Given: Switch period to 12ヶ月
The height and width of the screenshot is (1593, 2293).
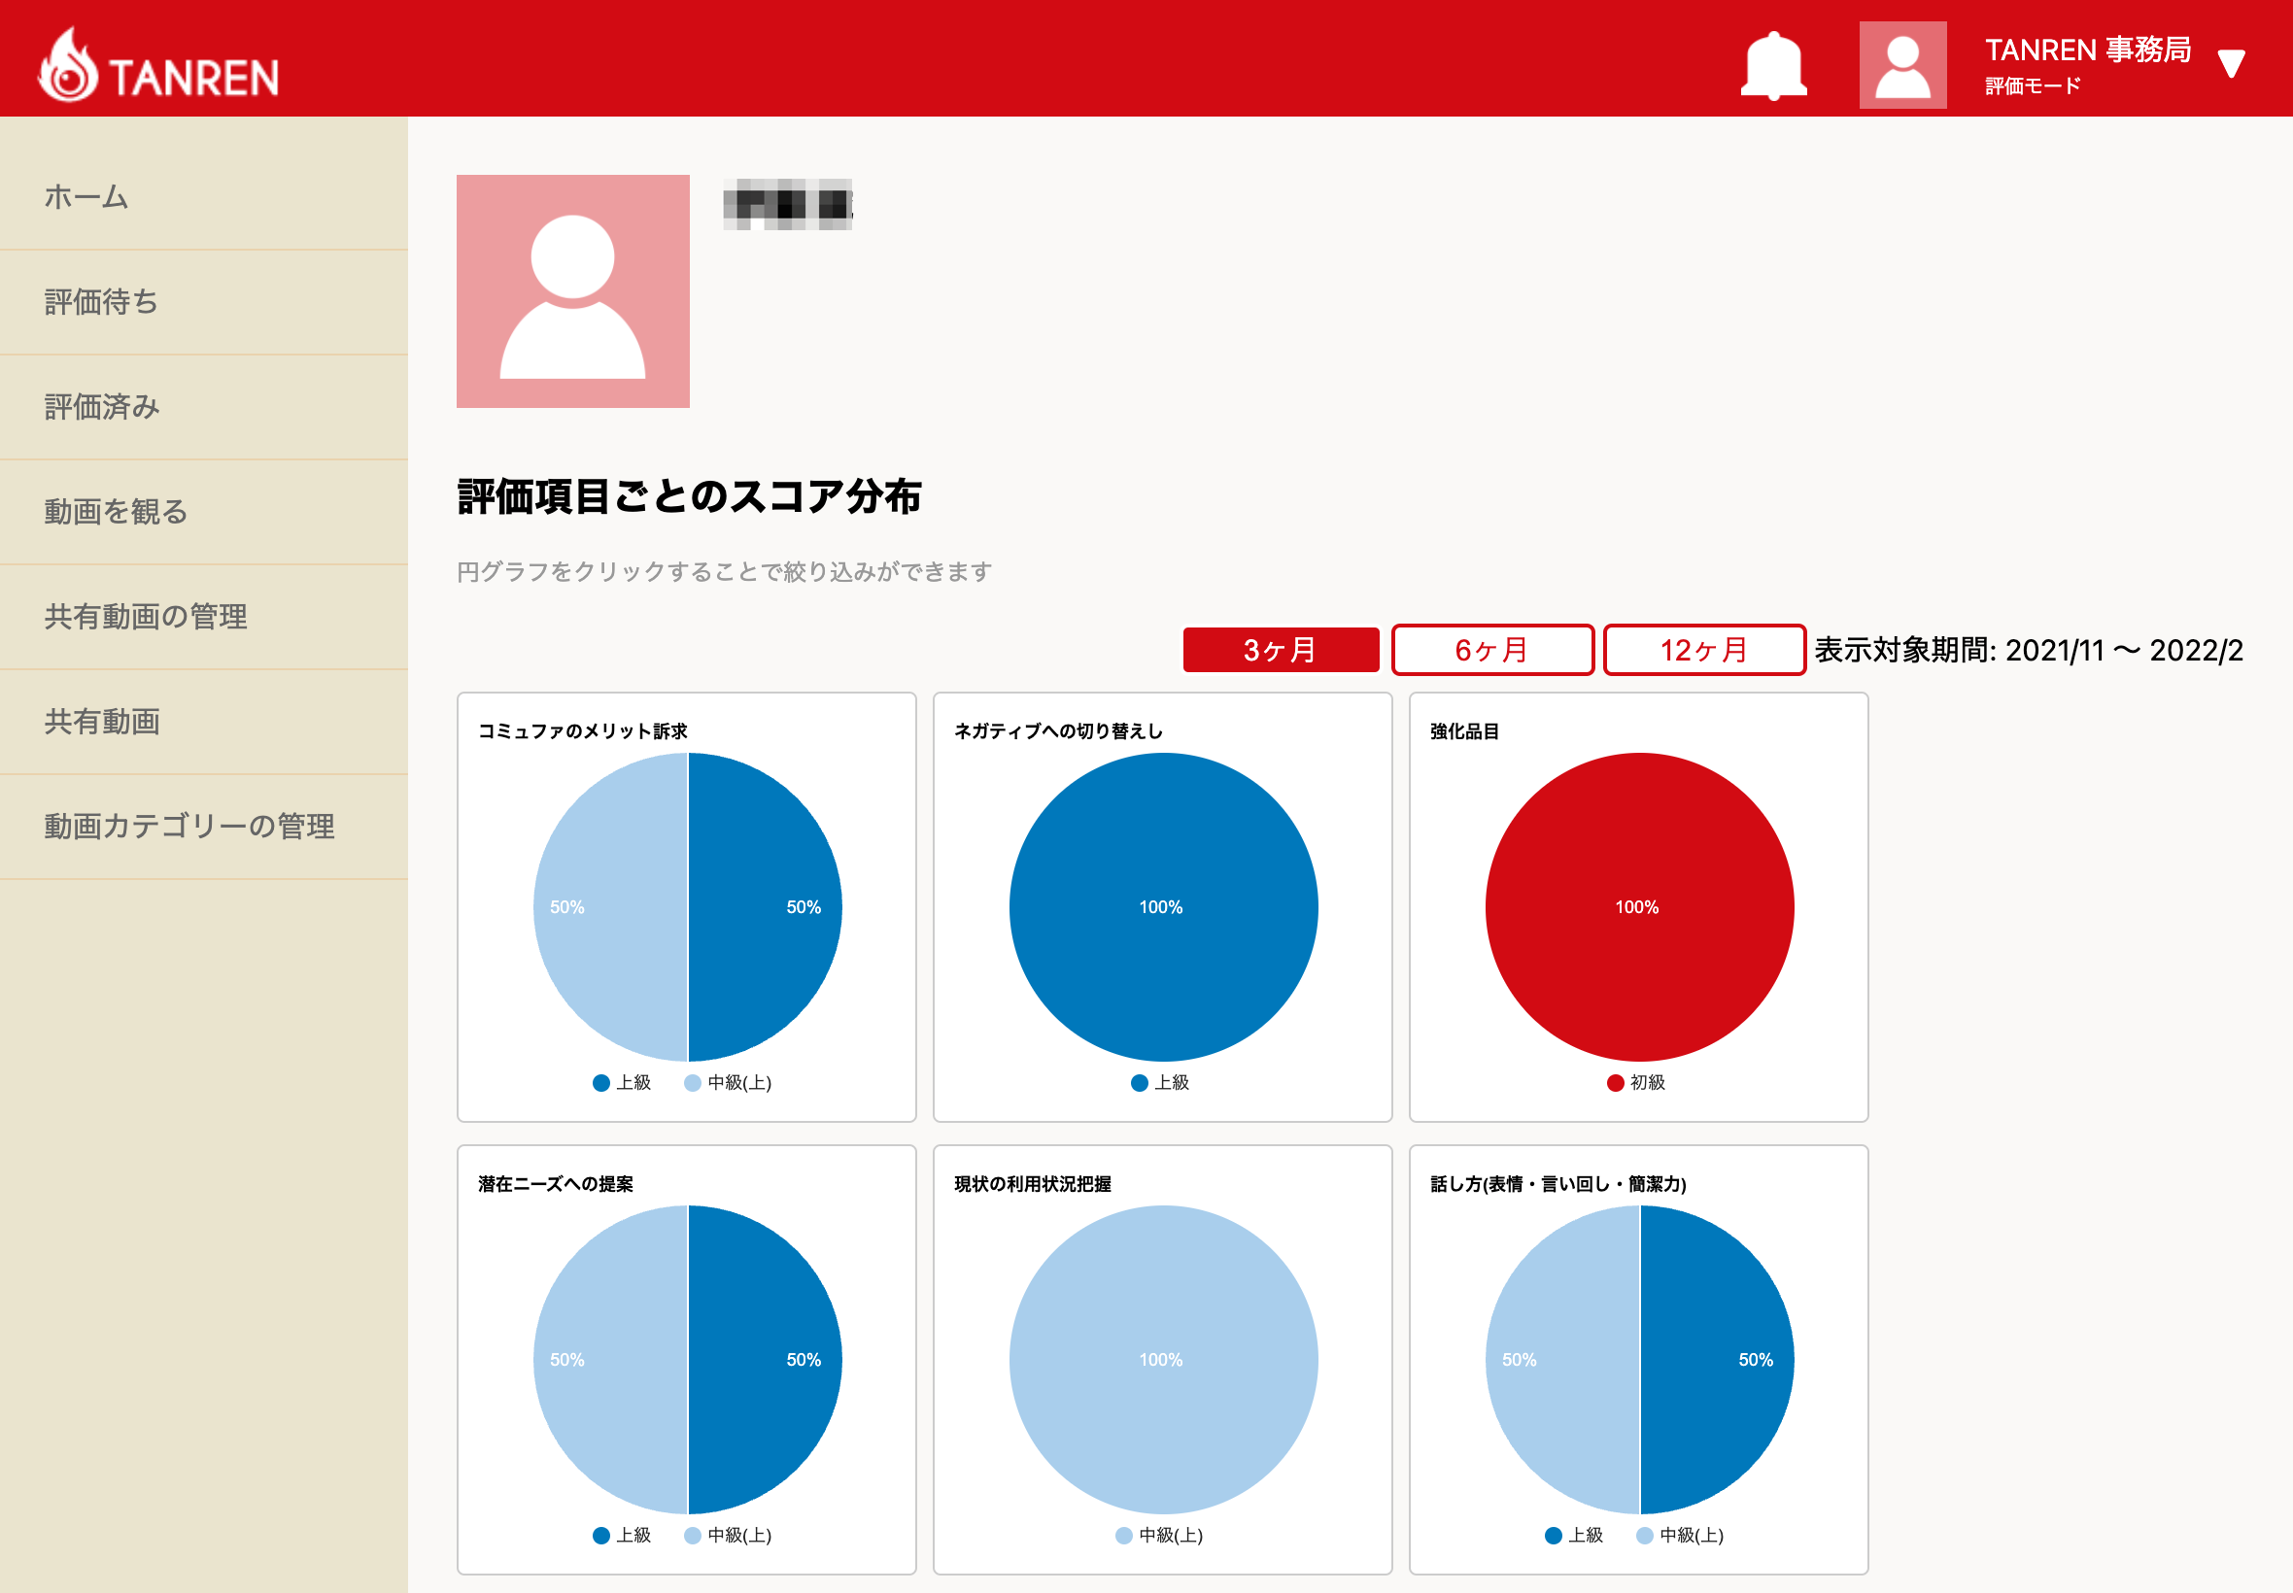Looking at the screenshot, I should click(x=1703, y=651).
